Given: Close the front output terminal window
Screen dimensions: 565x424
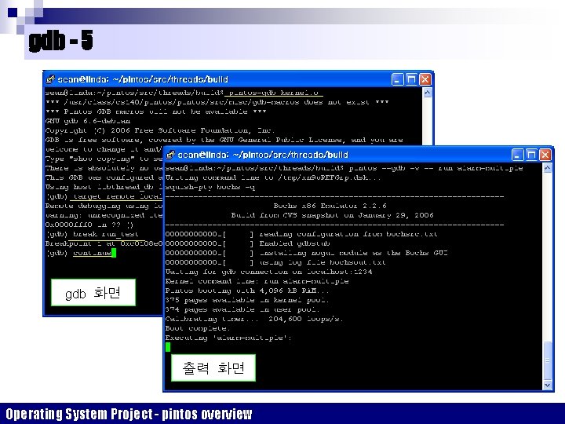Looking at the screenshot, I should point(545,155).
